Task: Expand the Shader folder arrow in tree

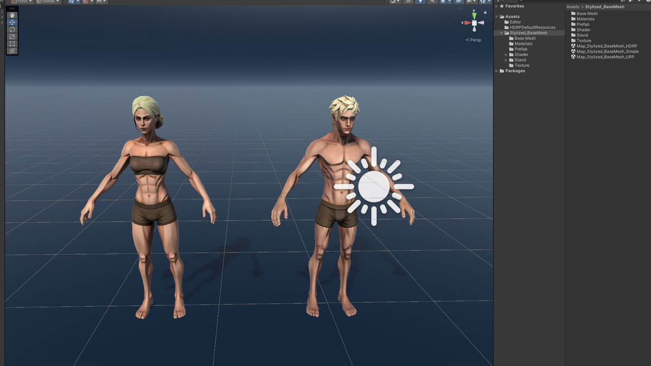Action: point(506,55)
